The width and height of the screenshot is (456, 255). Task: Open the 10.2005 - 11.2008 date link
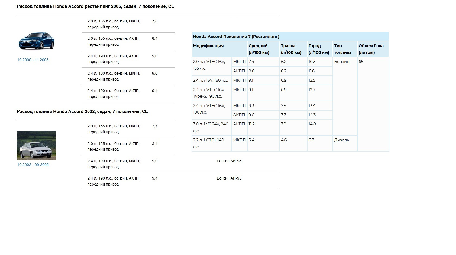point(33,60)
